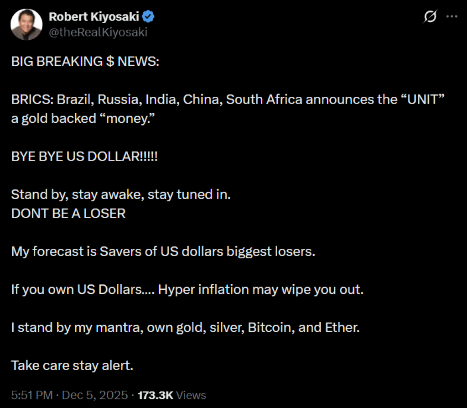
Task: Open the Robert Kiyosaki display name link
Action: [94, 17]
